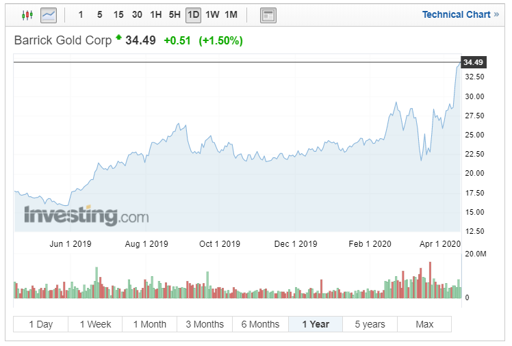Image resolution: width=512 pixels, height=346 pixels.
Task: Set interval to 5 minutes
Action: coord(99,14)
